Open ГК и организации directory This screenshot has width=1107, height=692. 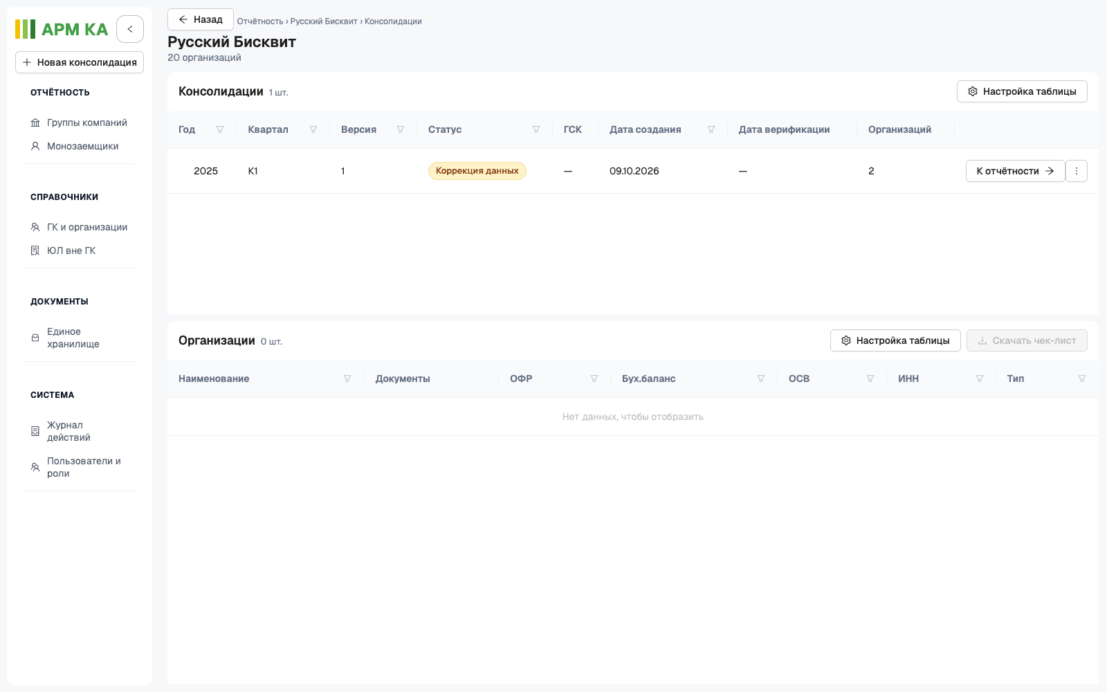pyautogui.click(x=80, y=227)
